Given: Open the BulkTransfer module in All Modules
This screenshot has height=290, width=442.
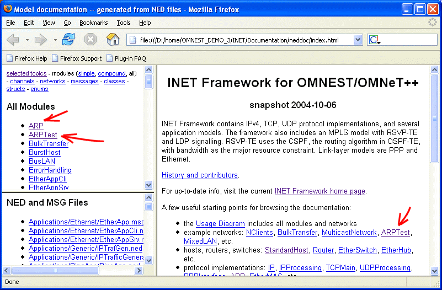Looking at the screenshot, I should (x=49, y=143).
